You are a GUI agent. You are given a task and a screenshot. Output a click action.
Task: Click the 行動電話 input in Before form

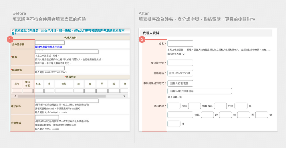click(47, 117)
